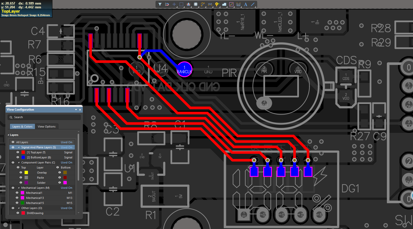Viewport: 413px width, 229px height.
Task: Close the View Configuration panel
Action: pos(80,110)
